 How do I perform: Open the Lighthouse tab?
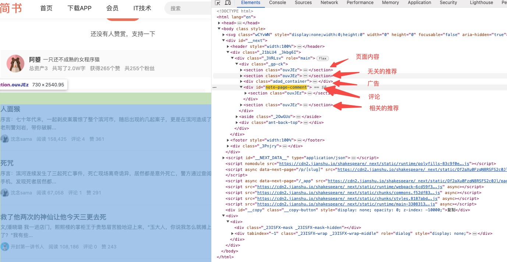tap(481, 3)
